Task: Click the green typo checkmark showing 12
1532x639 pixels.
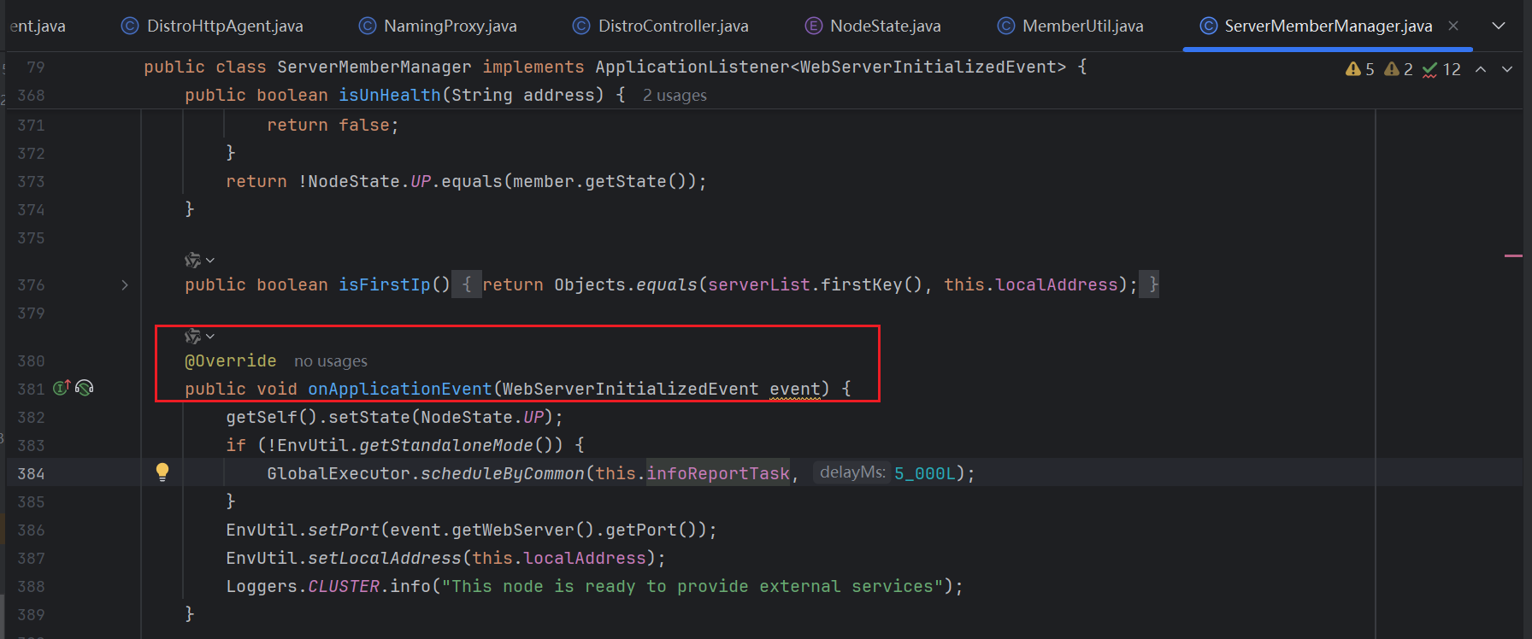Action: (1441, 69)
